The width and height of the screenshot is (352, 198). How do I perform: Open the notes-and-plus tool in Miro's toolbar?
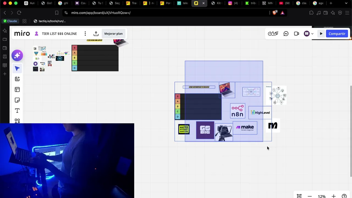(x=17, y=79)
